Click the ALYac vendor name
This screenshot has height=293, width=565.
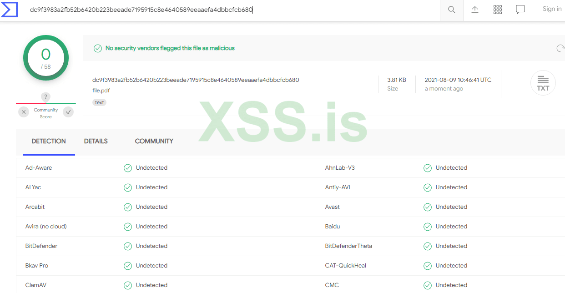pos(33,187)
